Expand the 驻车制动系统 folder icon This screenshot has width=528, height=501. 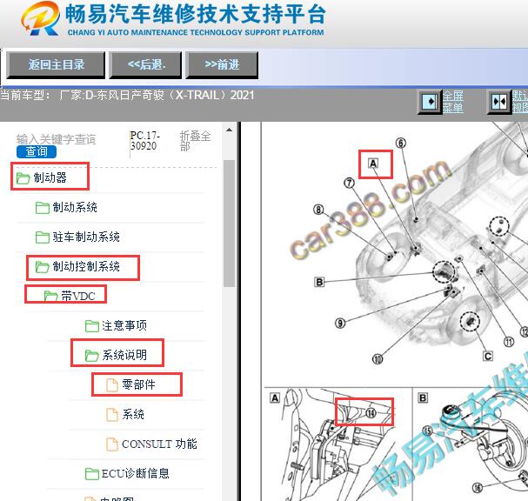[43, 237]
